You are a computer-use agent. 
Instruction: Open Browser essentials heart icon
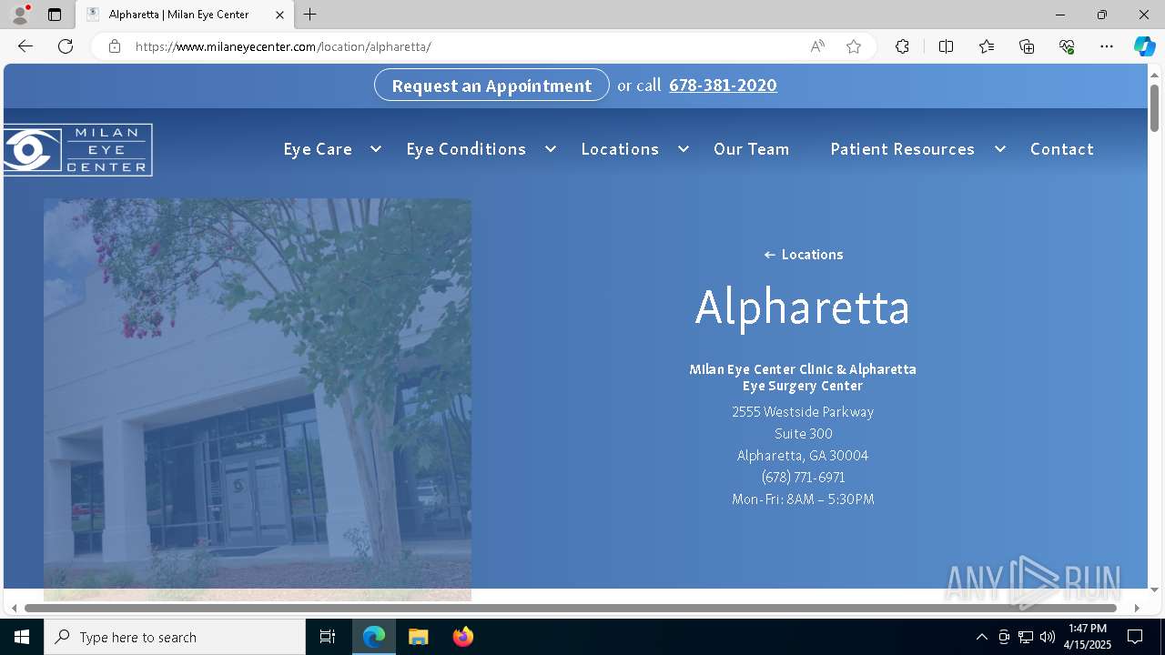[1067, 46]
